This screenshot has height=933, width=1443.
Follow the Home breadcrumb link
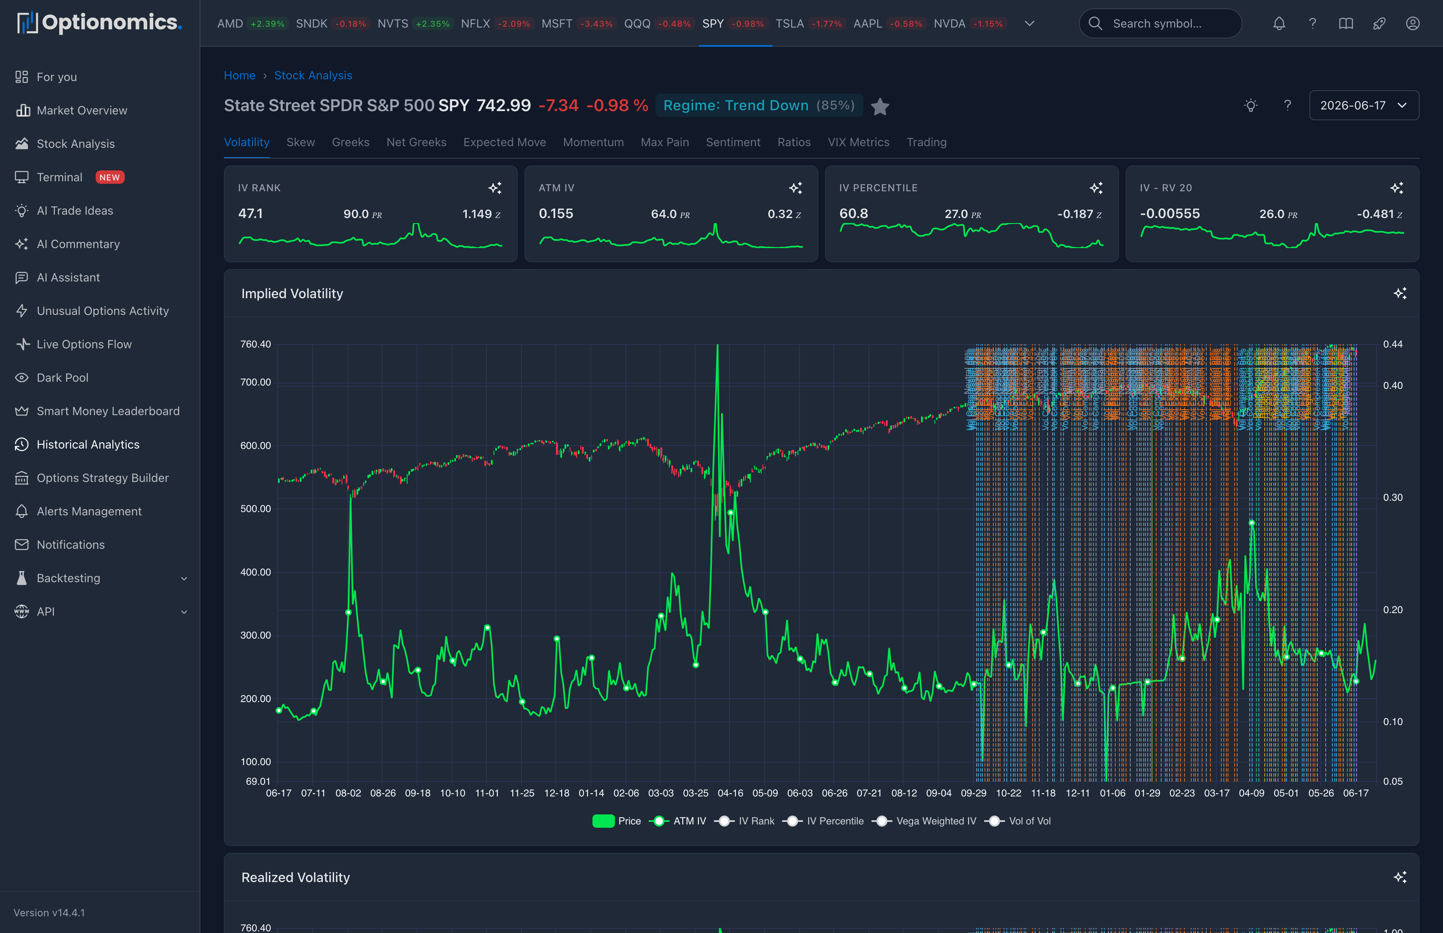pos(239,75)
